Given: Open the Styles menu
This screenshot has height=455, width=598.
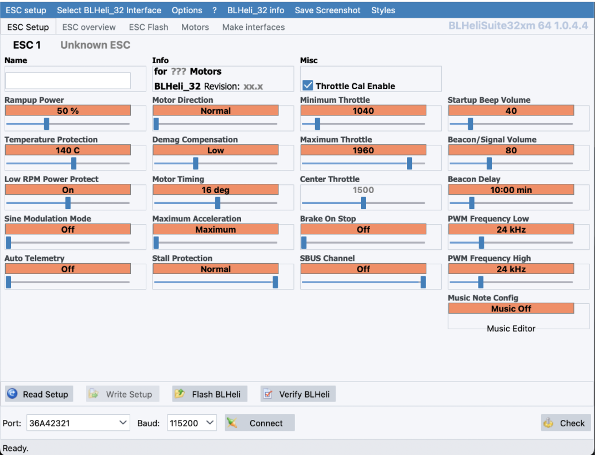Looking at the screenshot, I should [383, 10].
